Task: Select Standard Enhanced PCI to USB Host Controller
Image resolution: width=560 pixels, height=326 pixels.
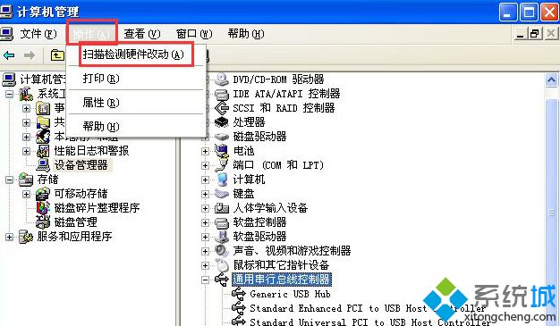Action: 368,308
